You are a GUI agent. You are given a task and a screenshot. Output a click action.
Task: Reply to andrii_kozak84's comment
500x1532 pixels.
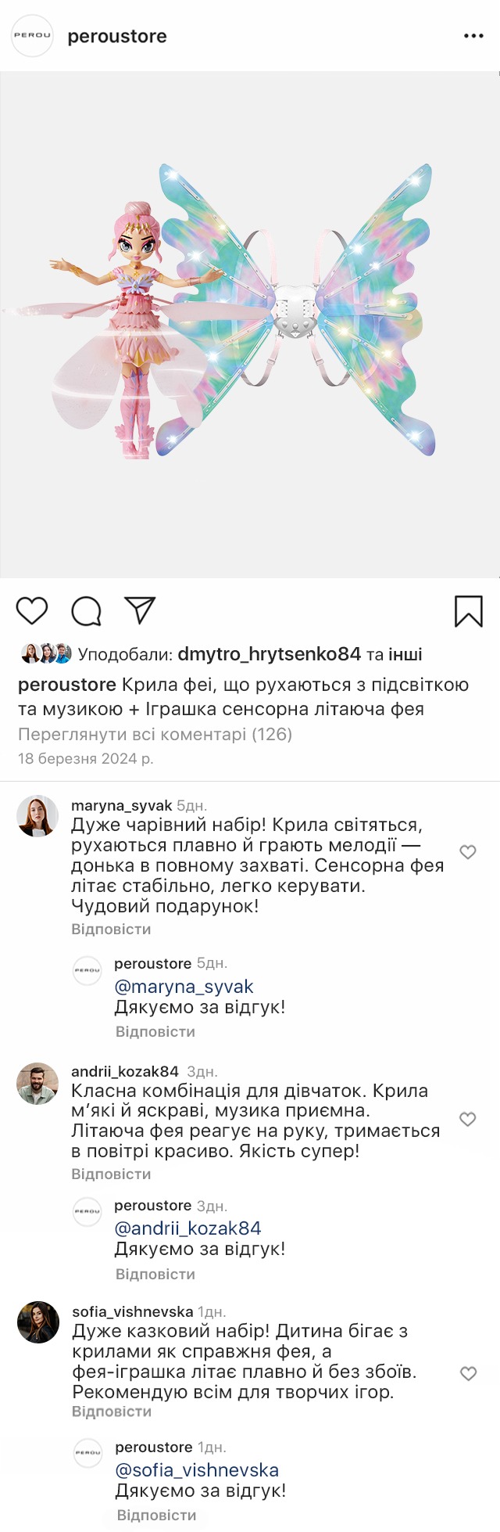click(x=111, y=1174)
